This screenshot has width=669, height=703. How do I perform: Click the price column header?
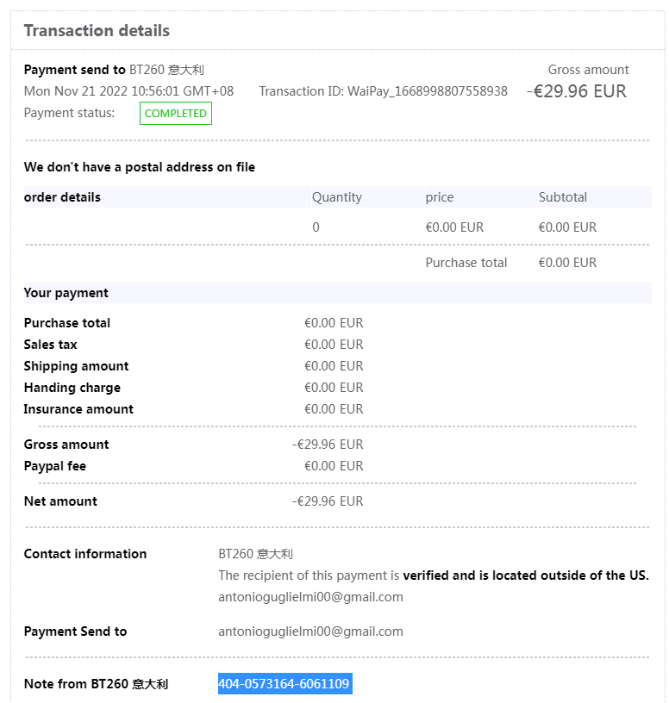pos(439,197)
